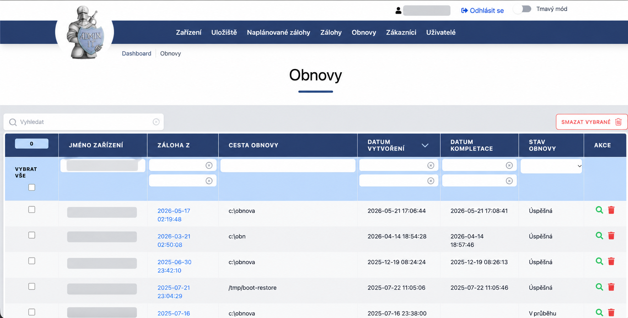Click the user profile icon
Screen dimensions: 628x318
tap(398, 11)
